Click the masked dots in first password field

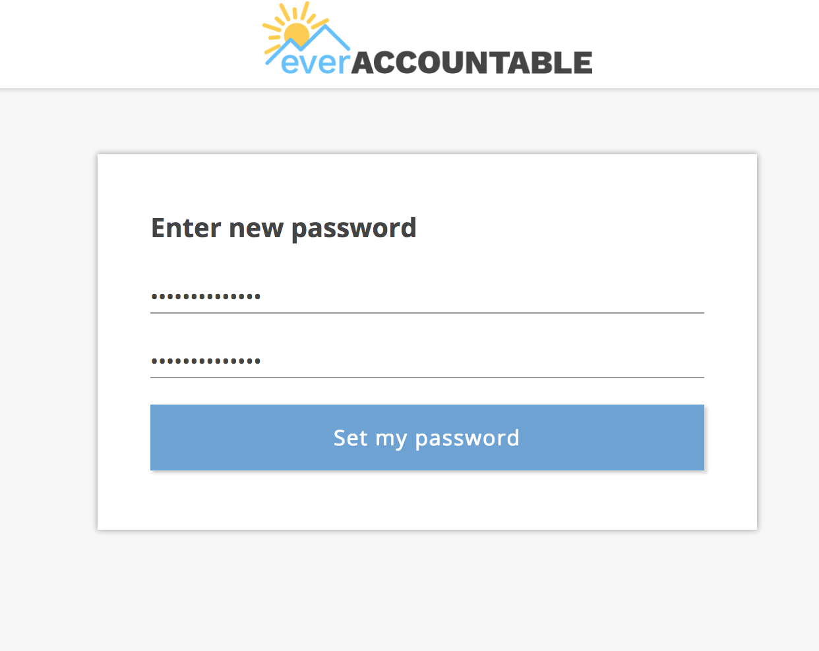click(x=206, y=297)
